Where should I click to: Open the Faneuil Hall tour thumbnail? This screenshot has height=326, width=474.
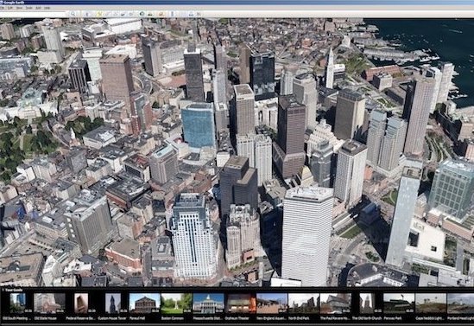pyautogui.click(x=144, y=303)
